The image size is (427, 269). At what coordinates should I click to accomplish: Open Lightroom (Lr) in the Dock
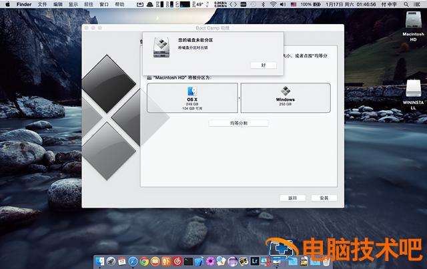(x=255, y=261)
